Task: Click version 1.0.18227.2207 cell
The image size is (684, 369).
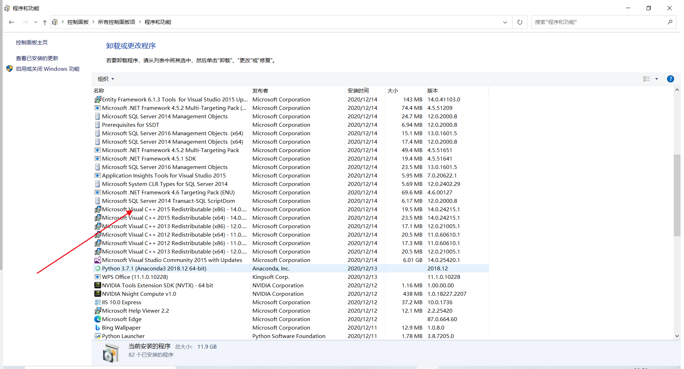Action: pyautogui.click(x=447, y=294)
